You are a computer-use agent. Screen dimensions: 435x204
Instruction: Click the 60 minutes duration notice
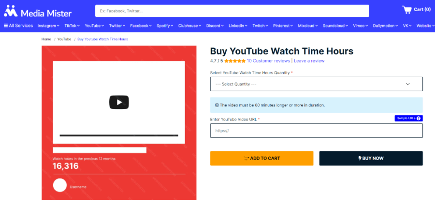pyautogui.click(x=316, y=105)
